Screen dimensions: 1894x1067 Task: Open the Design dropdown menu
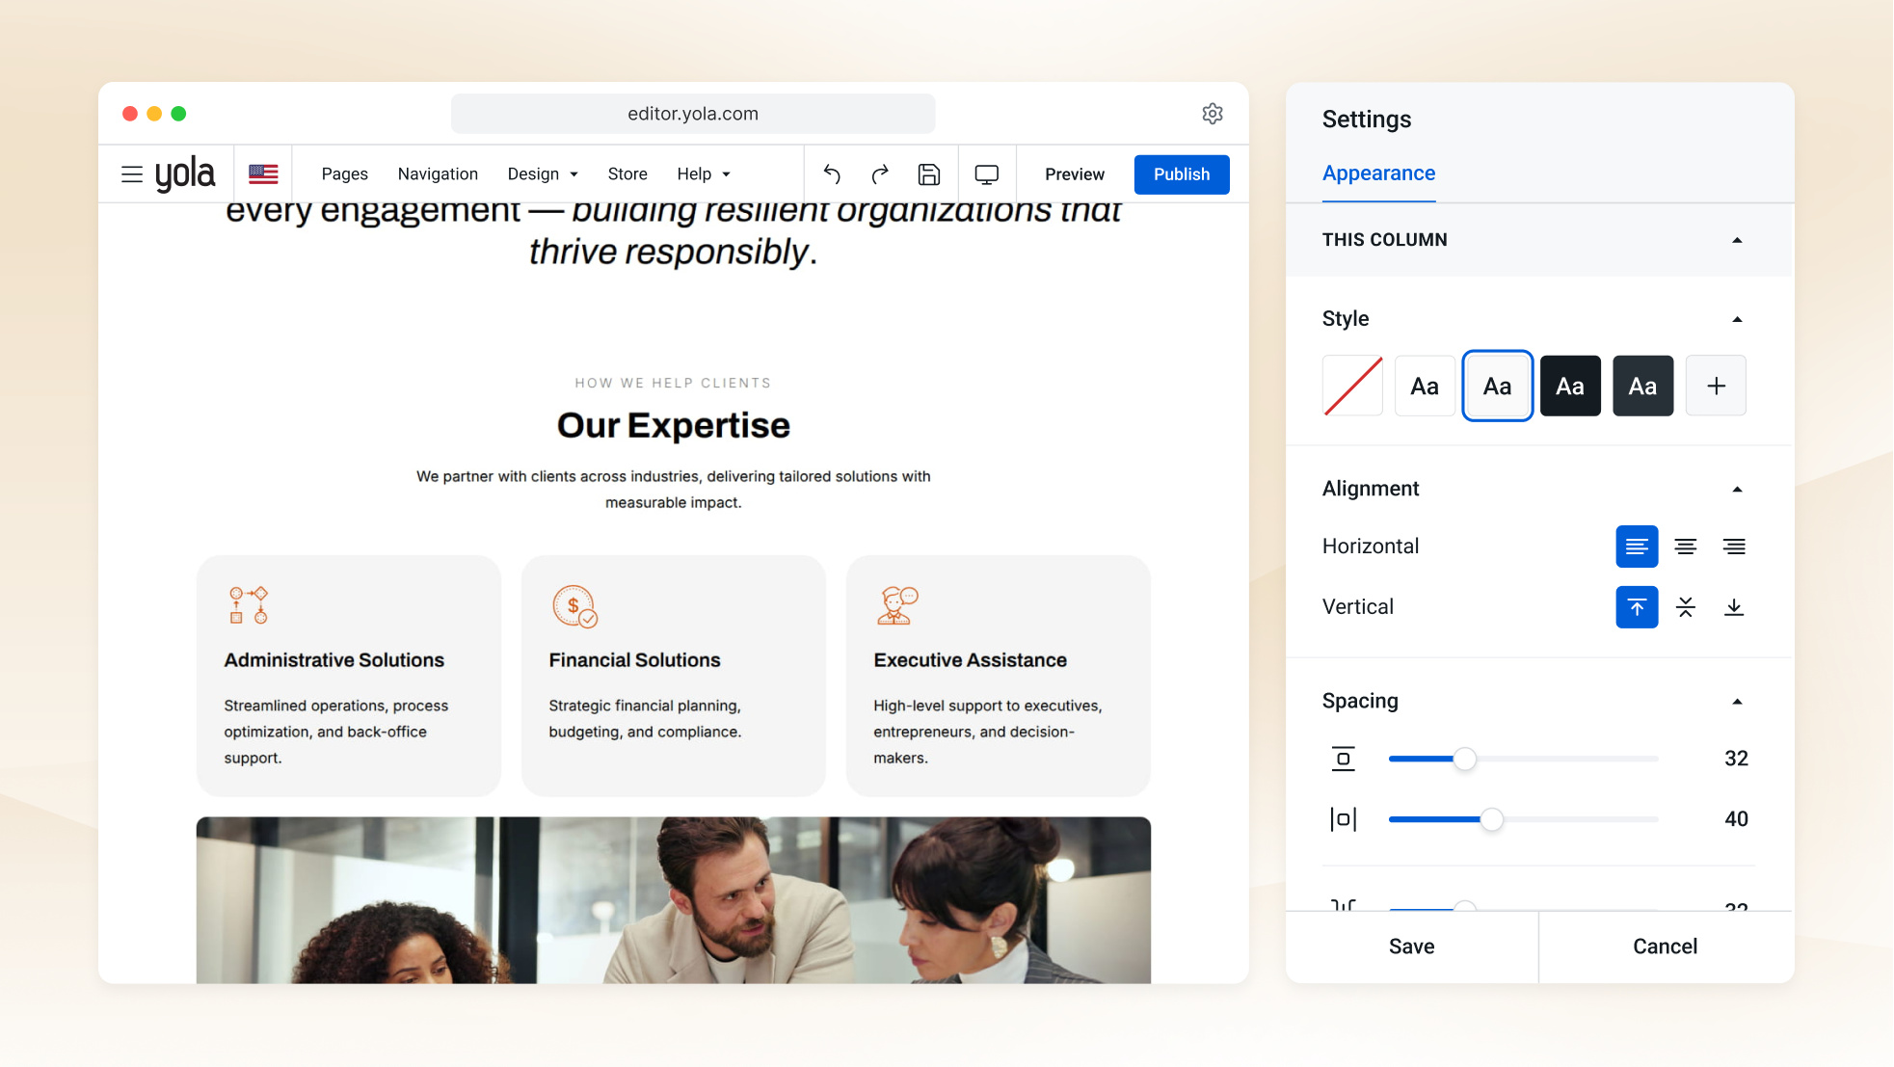[x=543, y=174]
